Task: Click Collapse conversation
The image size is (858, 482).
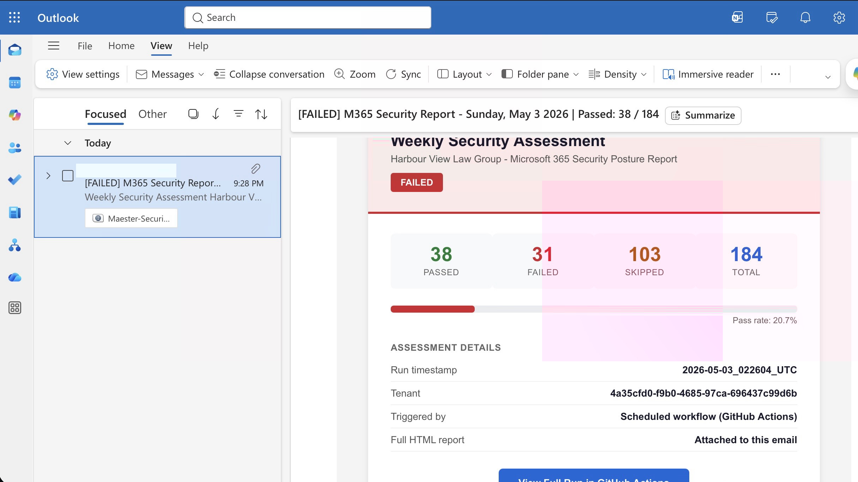Action: (269, 74)
